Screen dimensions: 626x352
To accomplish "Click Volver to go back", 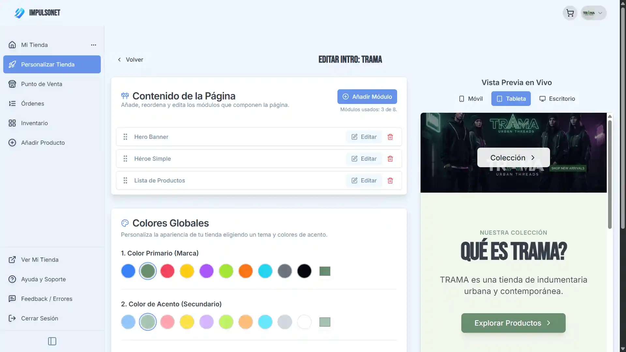I will (x=130, y=60).
